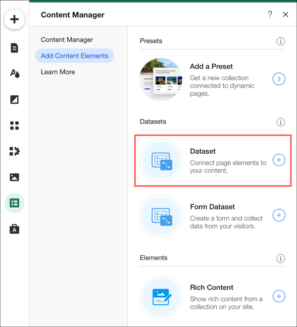This screenshot has height=327, width=297.
Task: Open the Add Apps four-squares icon
Action: (14, 125)
